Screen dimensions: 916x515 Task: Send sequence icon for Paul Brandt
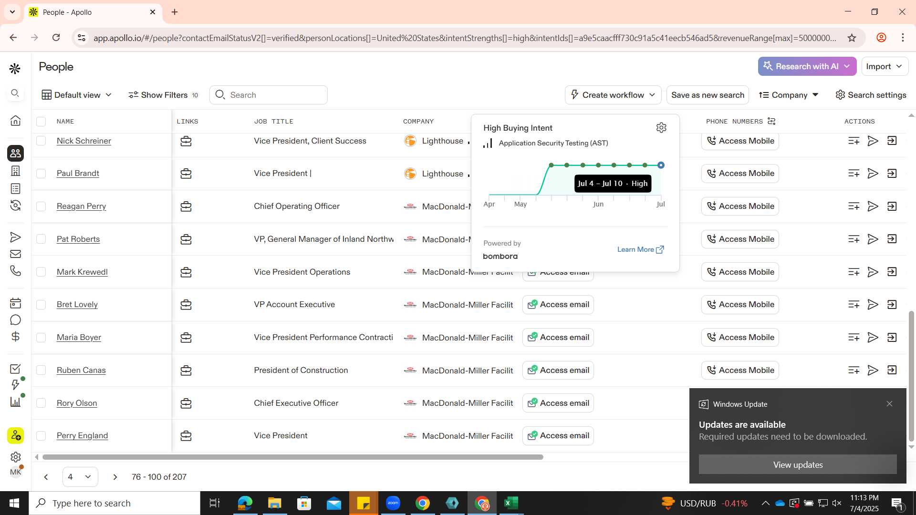point(873,174)
